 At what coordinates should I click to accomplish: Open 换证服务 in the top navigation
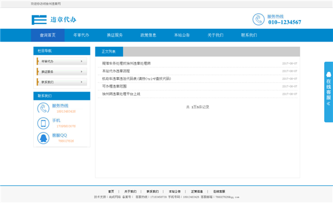coord(115,35)
